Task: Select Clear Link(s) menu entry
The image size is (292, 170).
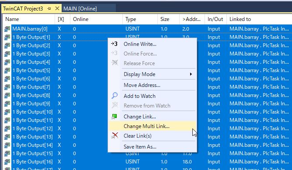Action: click(x=152, y=136)
